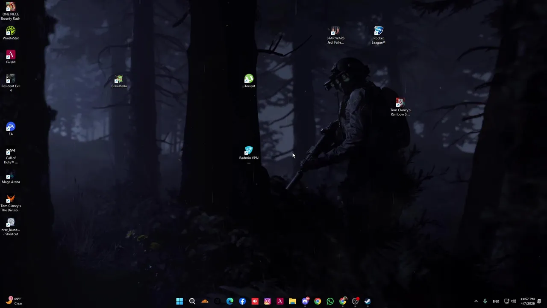Select the nrsc_launcher shortcut icon
Screen dimensions: 547x308
[x=11, y=228]
